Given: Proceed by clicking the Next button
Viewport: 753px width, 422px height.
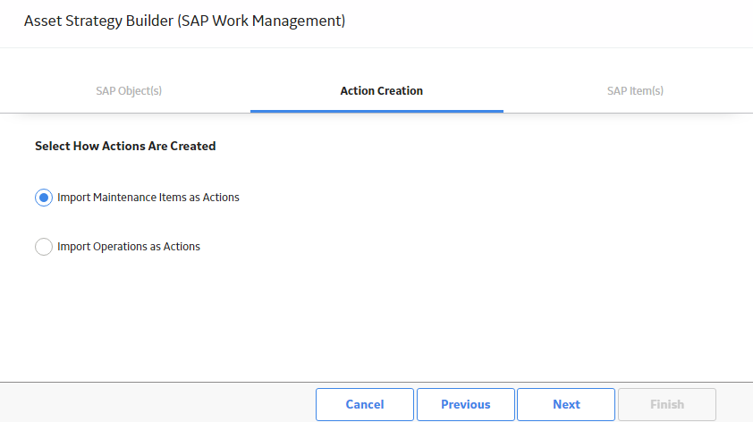Looking at the screenshot, I should pos(566,404).
